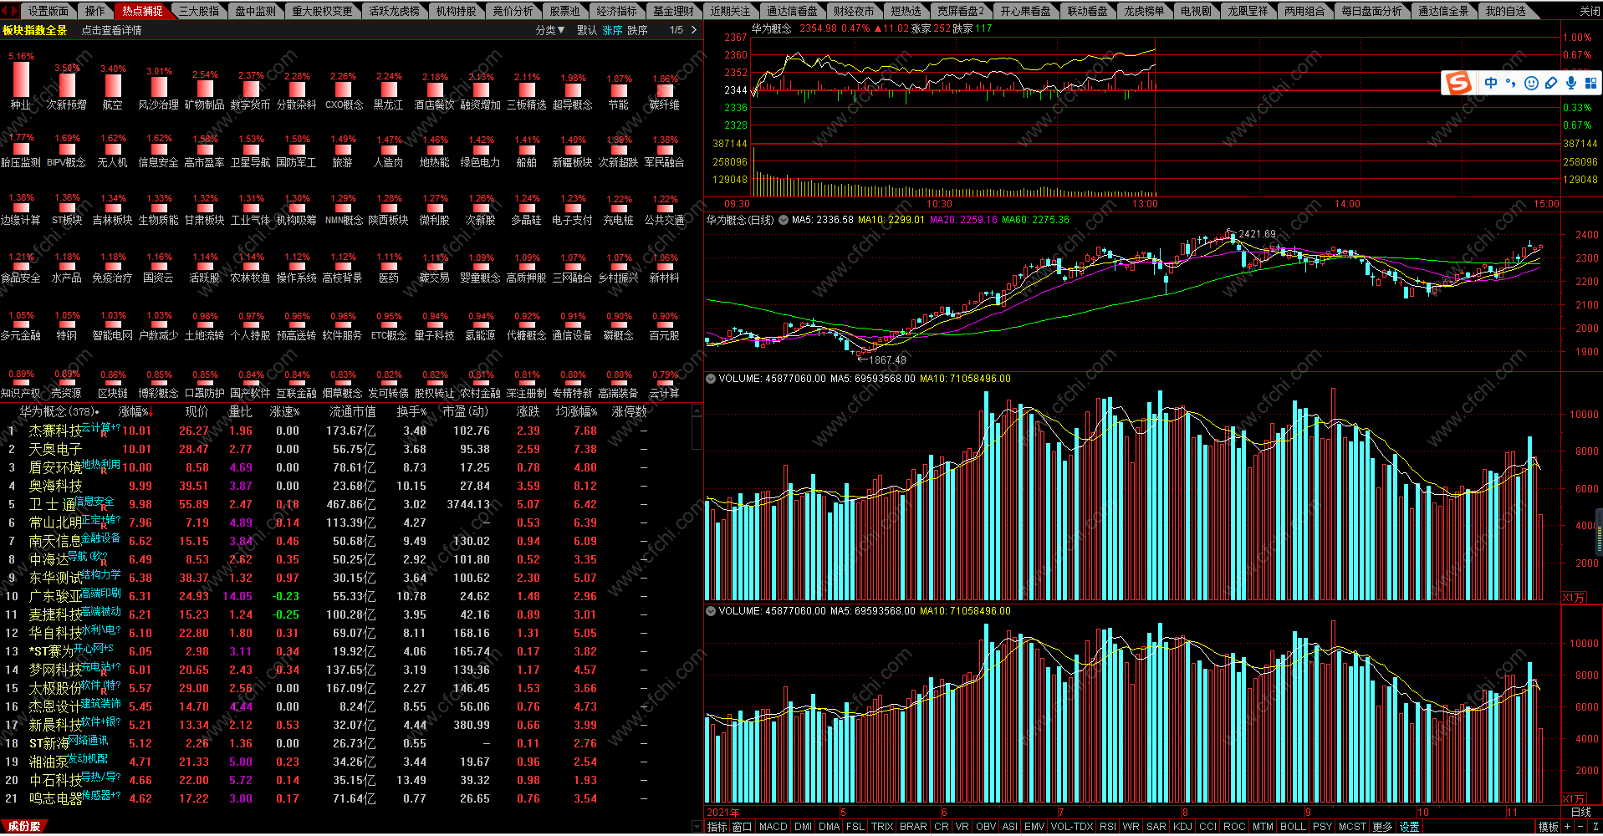1603x836 pixels.
Task: Sort by the 市盈(动) column header
Action: click(x=466, y=412)
